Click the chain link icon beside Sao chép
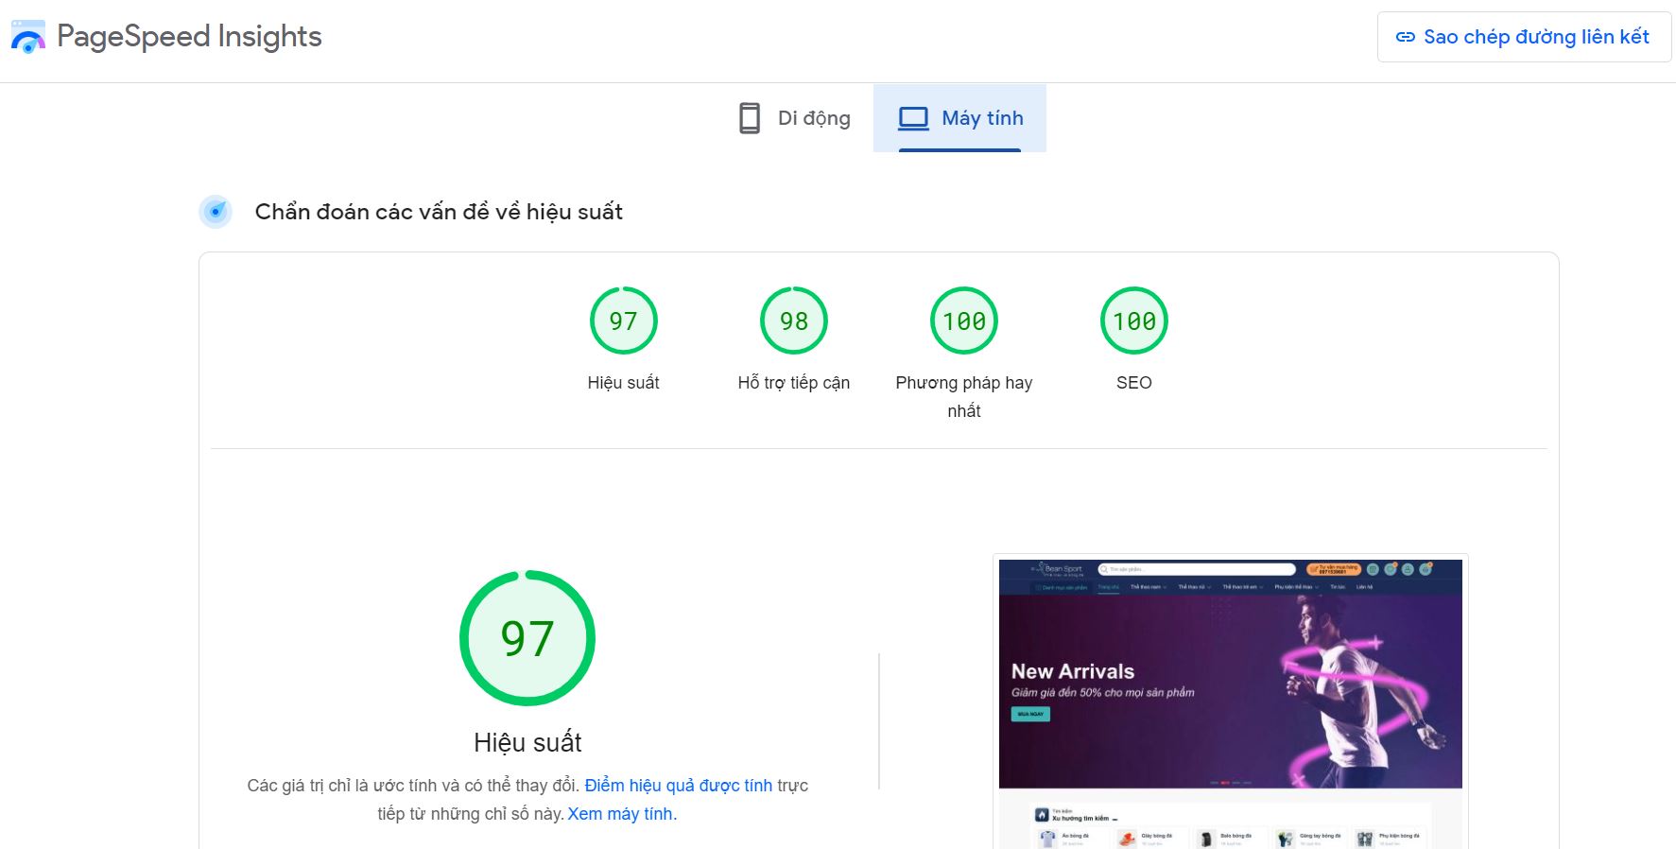Image resolution: width=1676 pixels, height=849 pixels. pyautogui.click(x=1405, y=37)
